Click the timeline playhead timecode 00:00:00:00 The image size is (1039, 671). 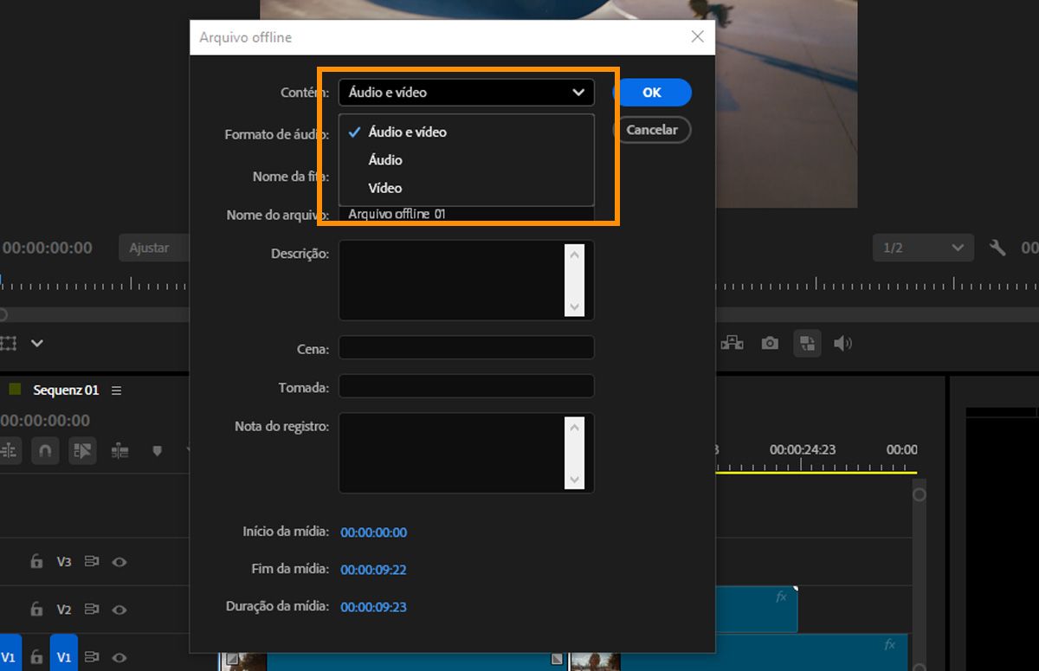click(x=45, y=420)
